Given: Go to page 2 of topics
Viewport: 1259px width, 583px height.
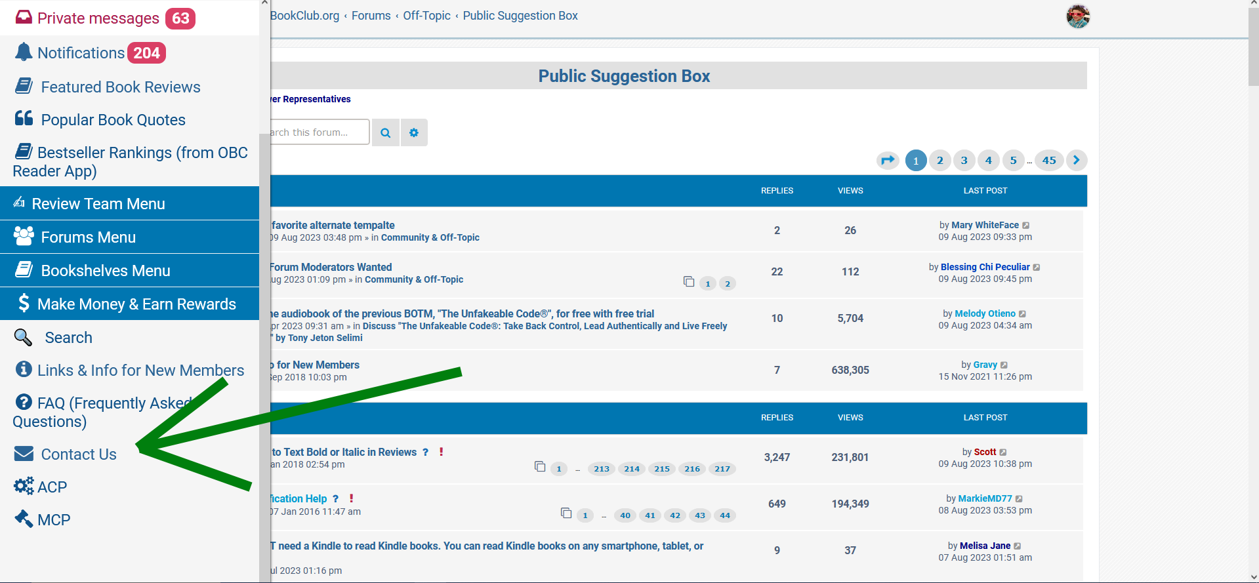Looking at the screenshot, I should point(940,160).
